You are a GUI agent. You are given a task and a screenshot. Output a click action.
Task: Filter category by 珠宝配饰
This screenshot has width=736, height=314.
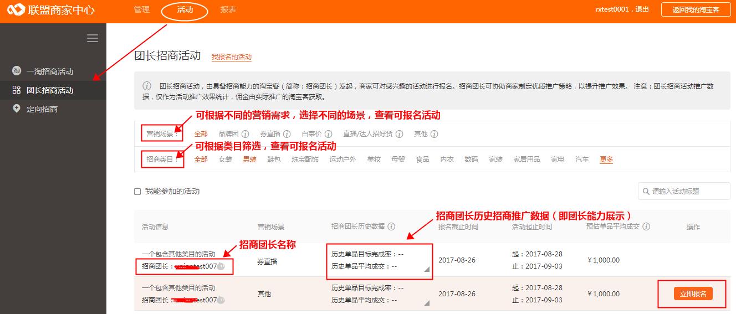coord(305,159)
